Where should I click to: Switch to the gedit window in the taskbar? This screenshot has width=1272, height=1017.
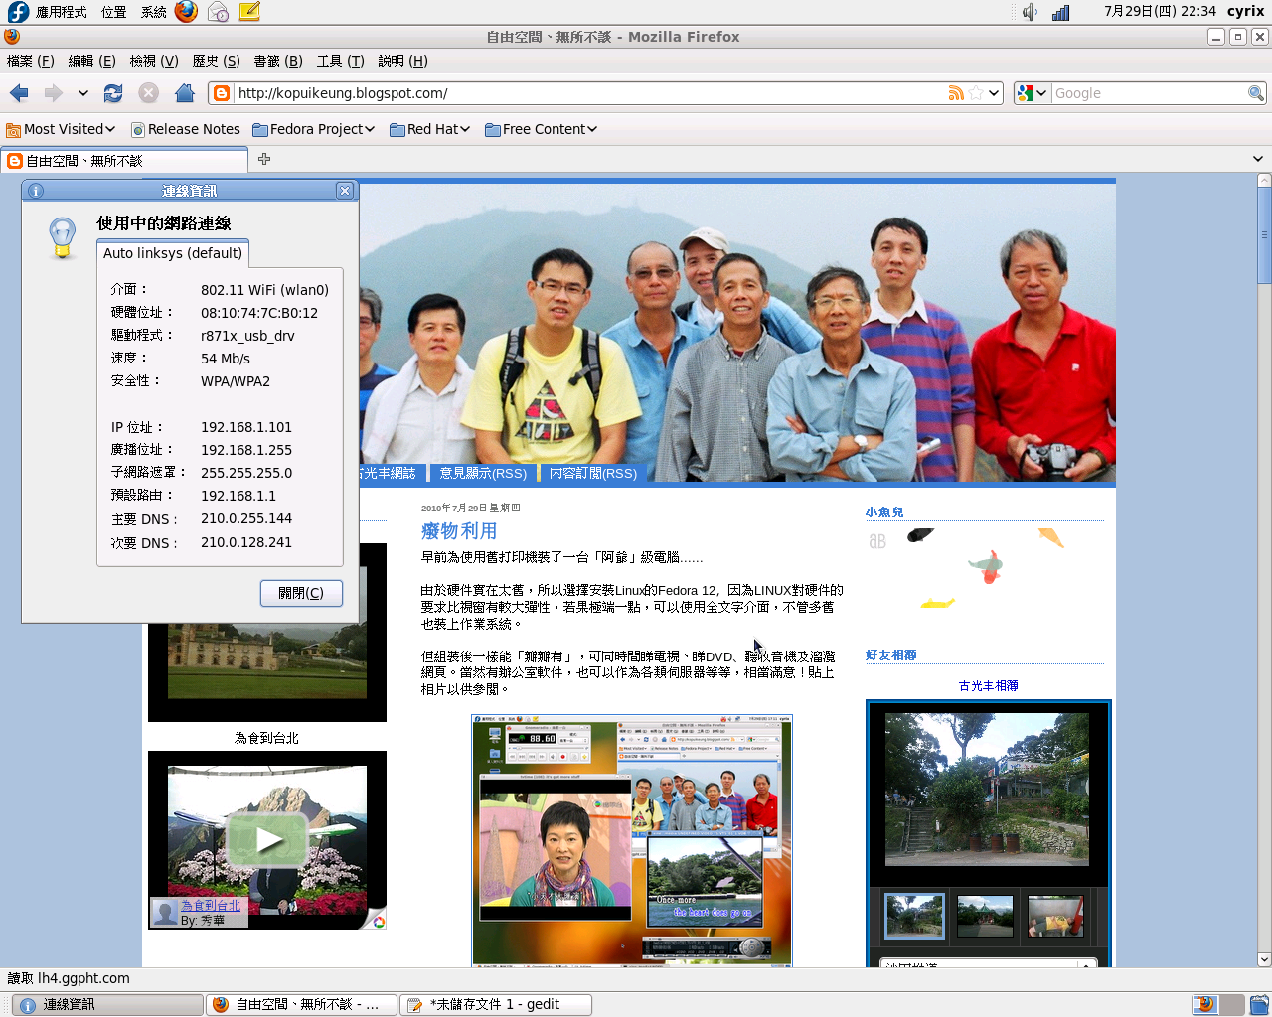pos(496,1004)
